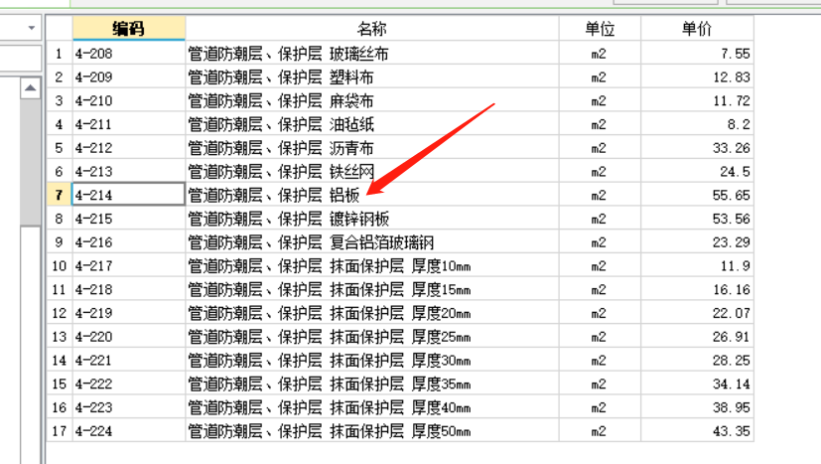The height and width of the screenshot is (464, 821).
Task: Click name cell ending 油毡纸
Action: 372,124
